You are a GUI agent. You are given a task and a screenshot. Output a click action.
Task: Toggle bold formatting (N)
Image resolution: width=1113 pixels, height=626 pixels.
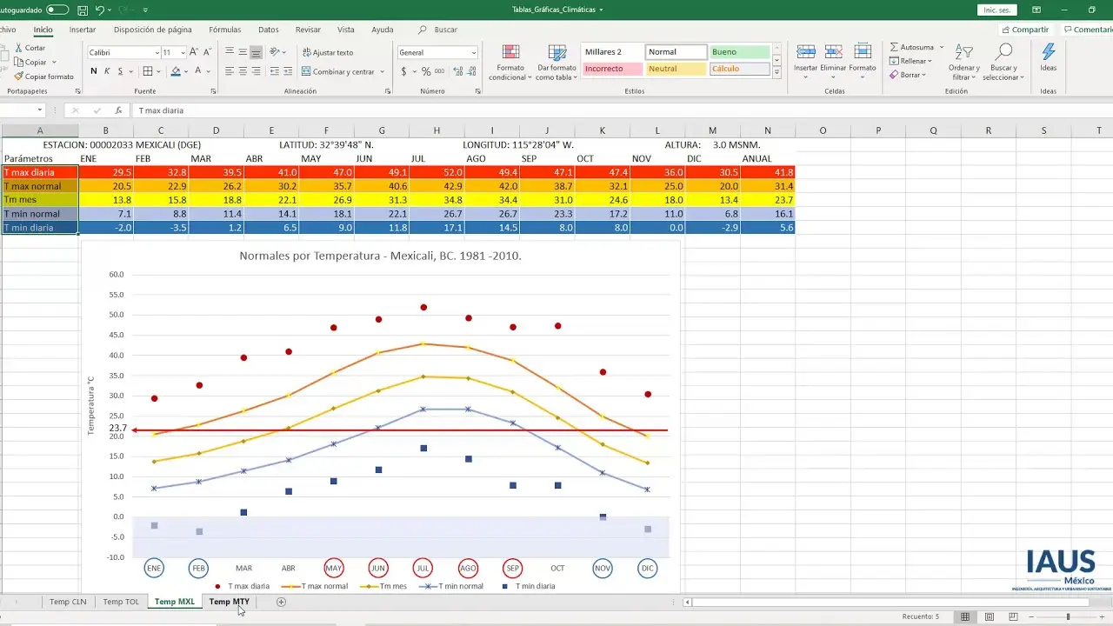[x=94, y=71]
